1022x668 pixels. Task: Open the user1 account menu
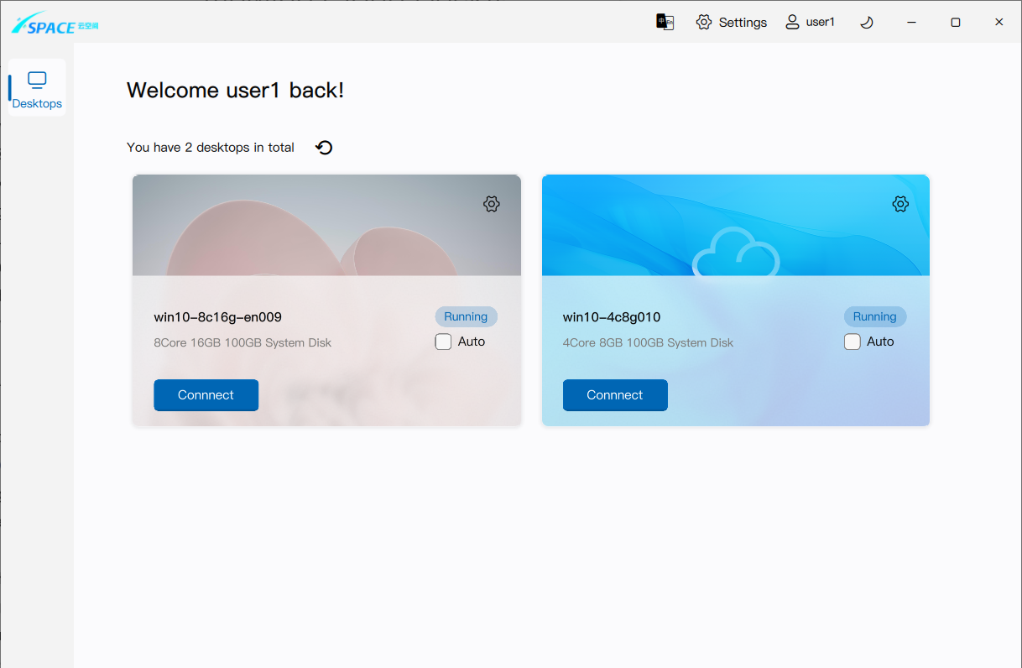pos(810,23)
